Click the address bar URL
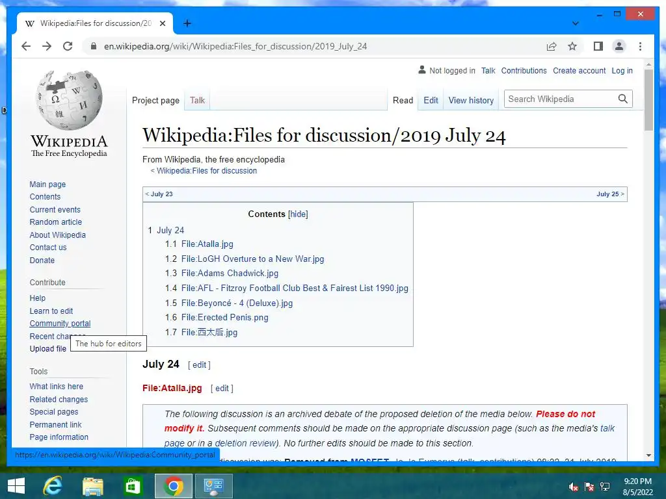This screenshot has width=666, height=499. point(235,46)
